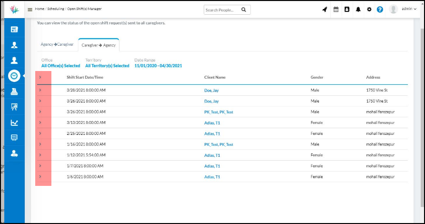425x224 pixels.
Task: Open the contacts book icon in header
Action: (347, 10)
